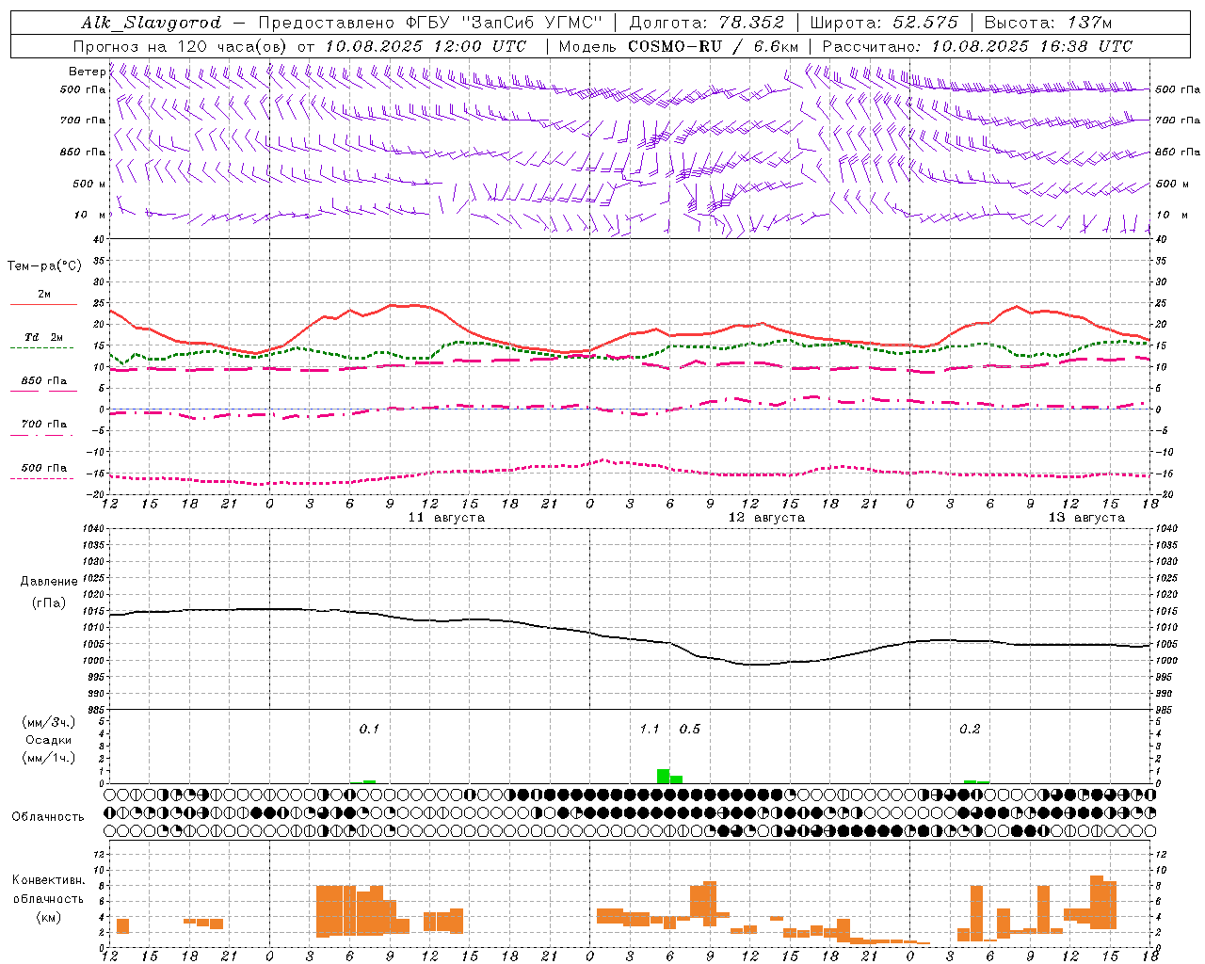
Task: Click the model name COSMO-RU / 6.6км
Action: click(714, 46)
